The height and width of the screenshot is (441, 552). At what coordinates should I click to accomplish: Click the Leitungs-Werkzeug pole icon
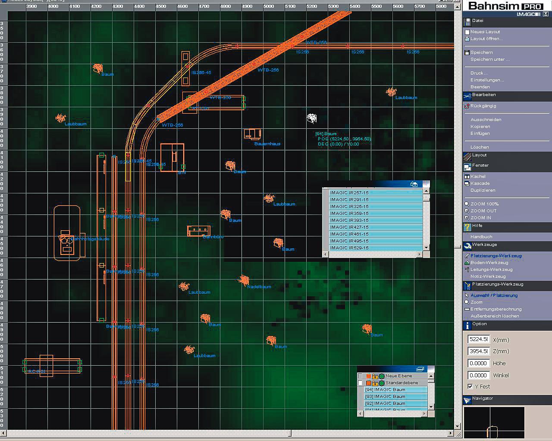pos(467,270)
